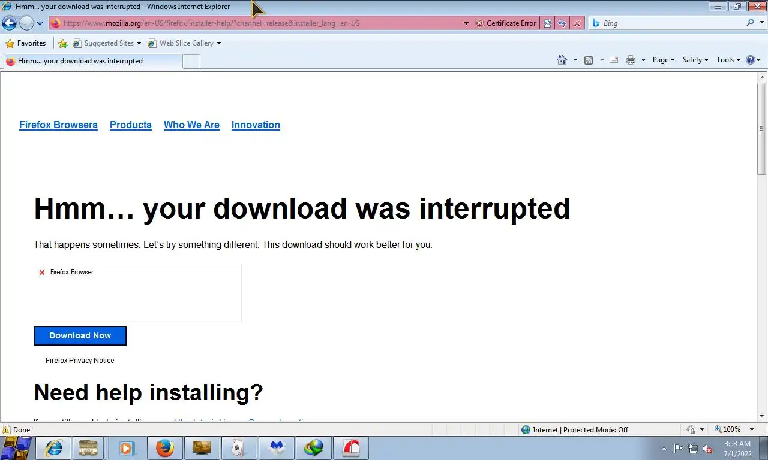The image size is (768, 460).
Task: Open the Tools menu
Action: (x=728, y=60)
